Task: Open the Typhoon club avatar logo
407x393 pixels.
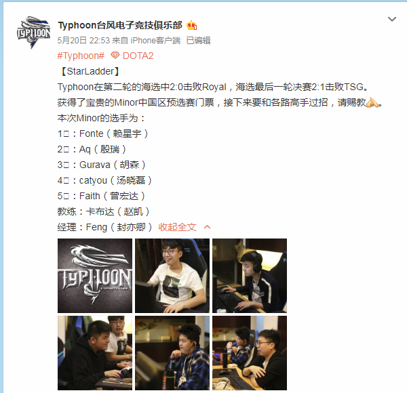Action: click(34, 33)
